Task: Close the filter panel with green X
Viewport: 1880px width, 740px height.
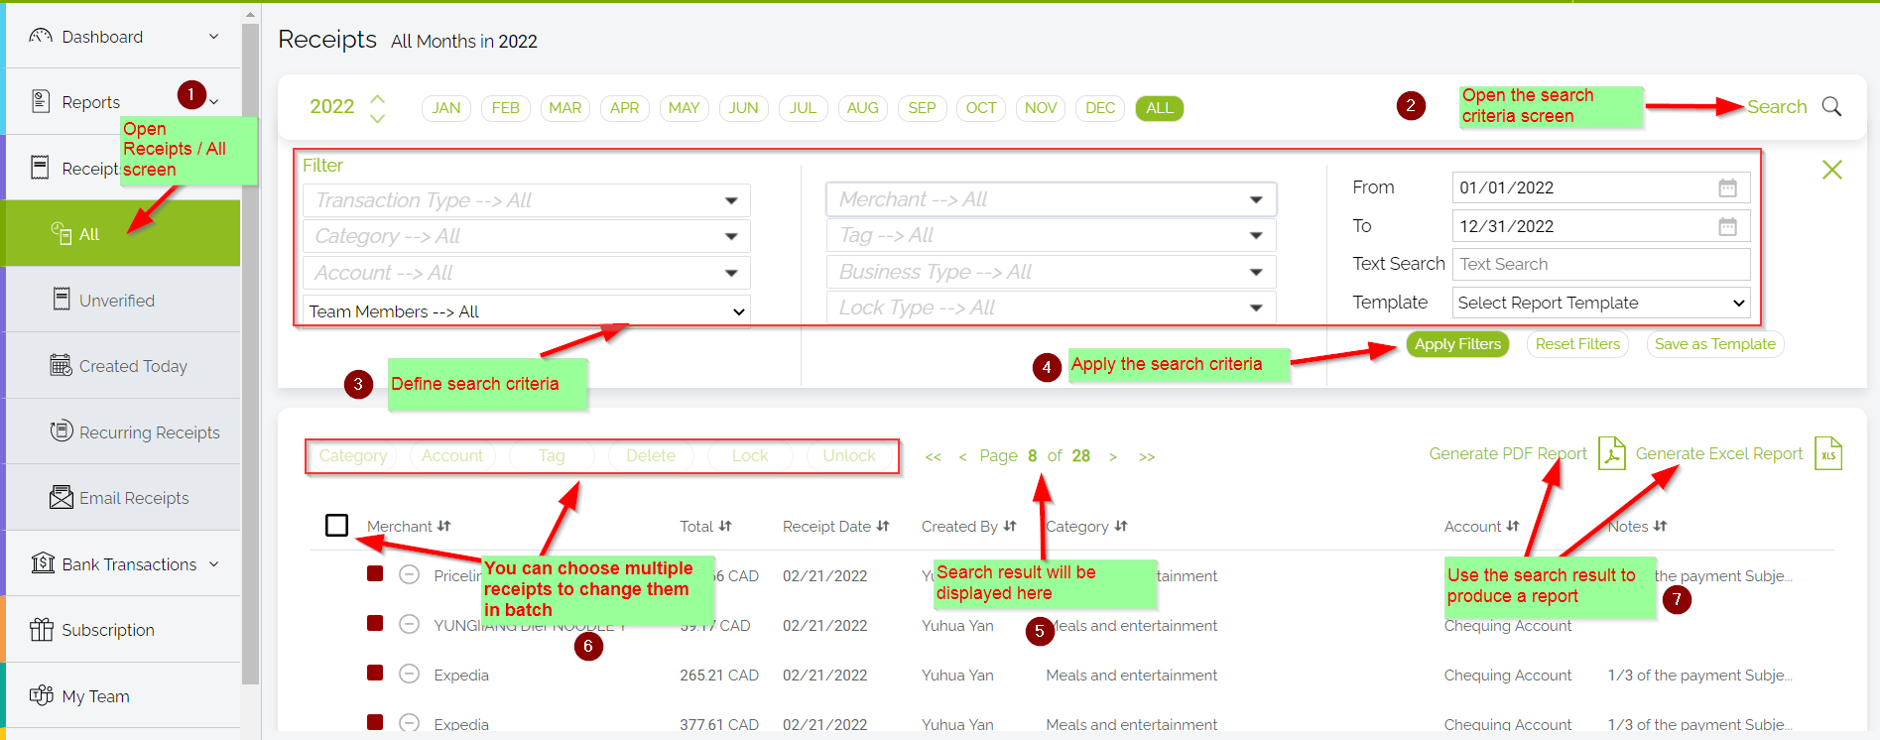Action: [x=1831, y=170]
